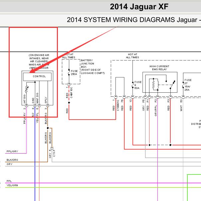The height and width of the screenshot is (201, 201).
Task: Select pin "P3" label under the relay switch
Action: tap(168, 101)
